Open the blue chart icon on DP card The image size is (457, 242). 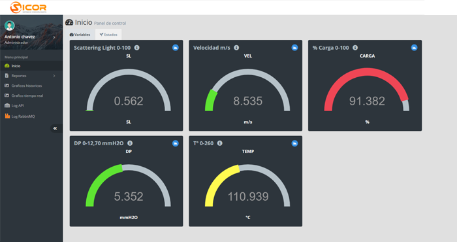coord(175,143)
